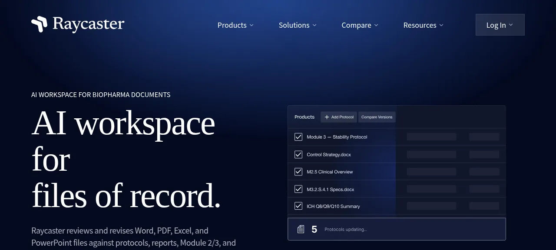Click the Raycaster logo icon
The image size is (556, 250).
(x=39, y=24)
